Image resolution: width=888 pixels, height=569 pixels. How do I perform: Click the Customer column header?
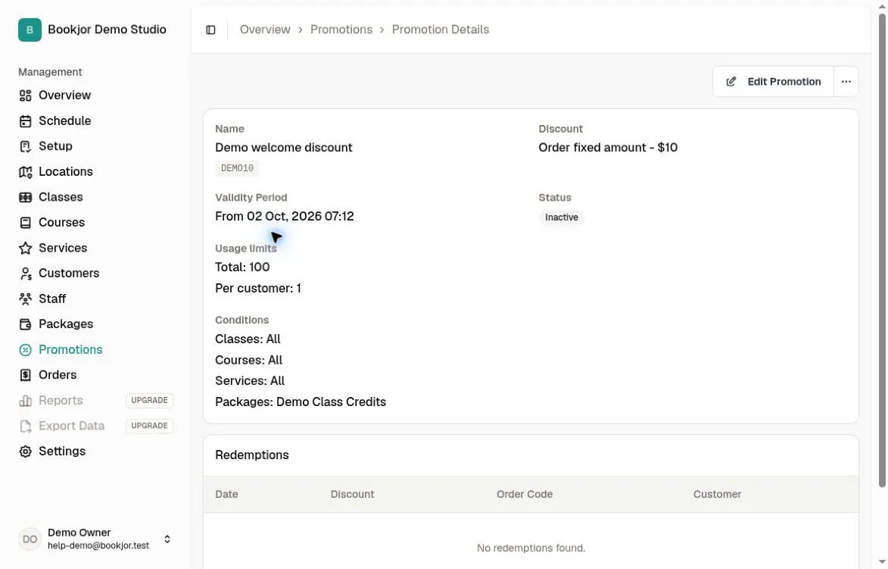(x=717, y=494)
